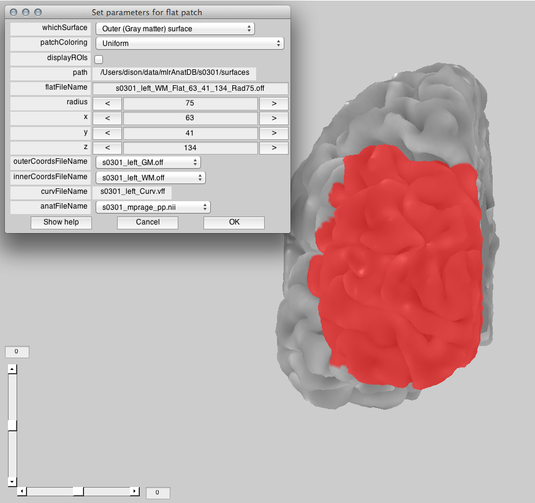Increase radius with the right arrow button
535x503 pixels.
pyautogui.click(x=273, y=103)
